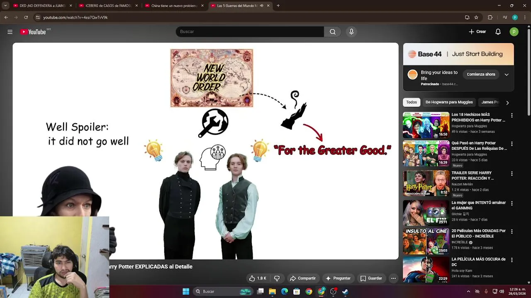Image resolution: width=531 pixels, height=298 pixels.
Task: Open Microsoft Store from taskbar
Action: pos(297,291)
